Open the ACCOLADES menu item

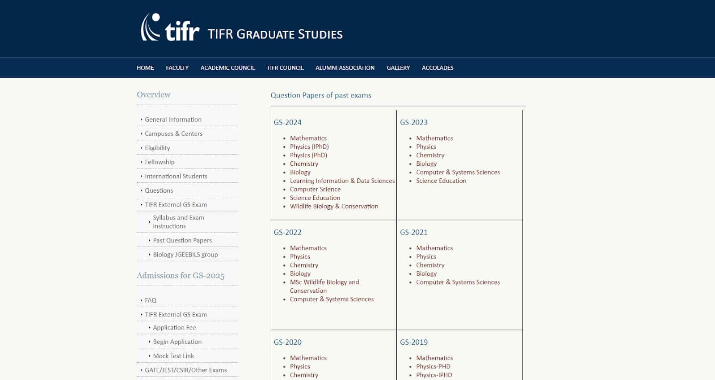437,68
